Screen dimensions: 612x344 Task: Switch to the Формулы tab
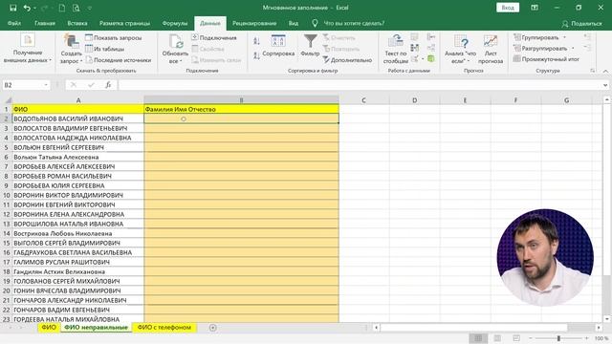(x=174, y=23)
